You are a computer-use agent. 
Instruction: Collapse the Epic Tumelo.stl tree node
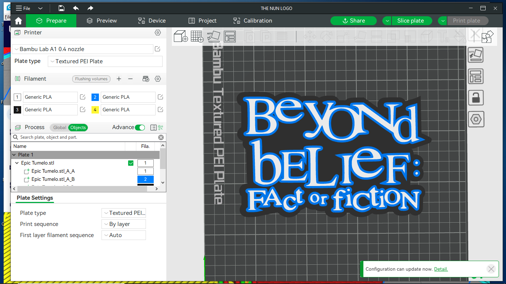point(17,163)
